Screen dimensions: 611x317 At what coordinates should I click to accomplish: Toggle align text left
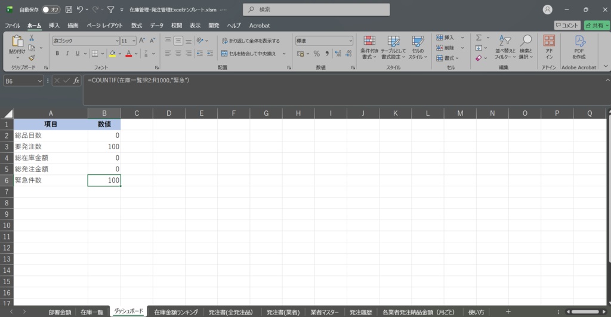[x=168, y=53]
